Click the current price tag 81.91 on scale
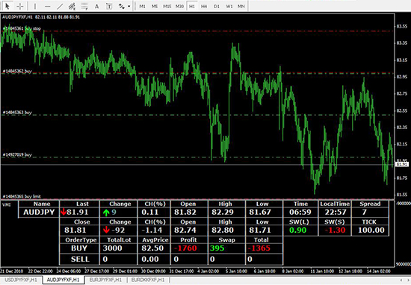 point(402,164)
